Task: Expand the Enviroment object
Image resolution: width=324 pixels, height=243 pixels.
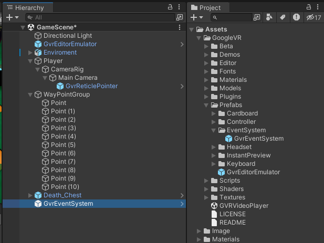Action: click(30, 52)
